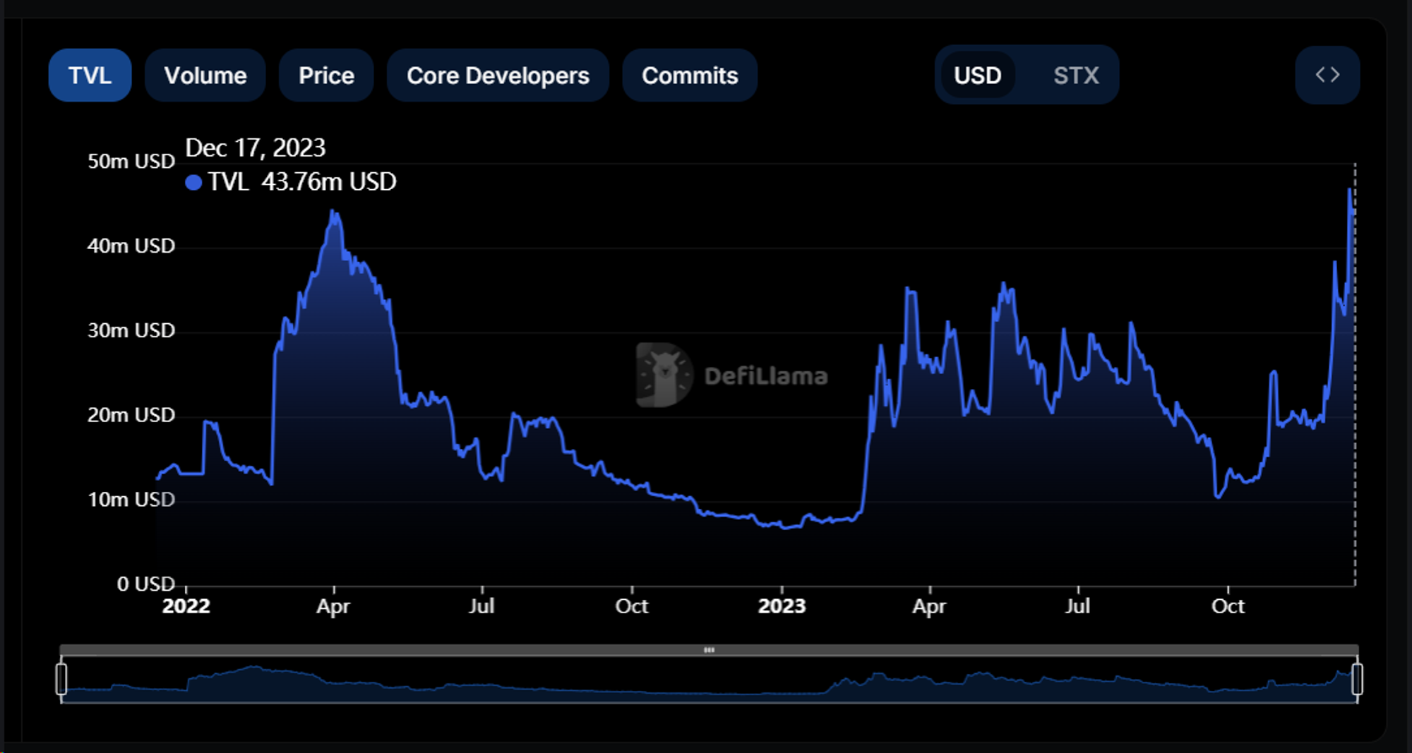Select USD on the currency toggle
Image resolution: width=1412 pixels, height=753 pixels.
(978, 75)
